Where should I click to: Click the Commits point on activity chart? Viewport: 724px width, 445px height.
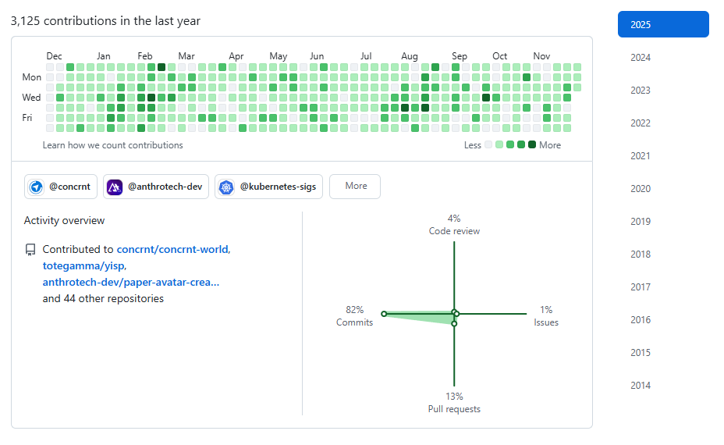(384, 314)
